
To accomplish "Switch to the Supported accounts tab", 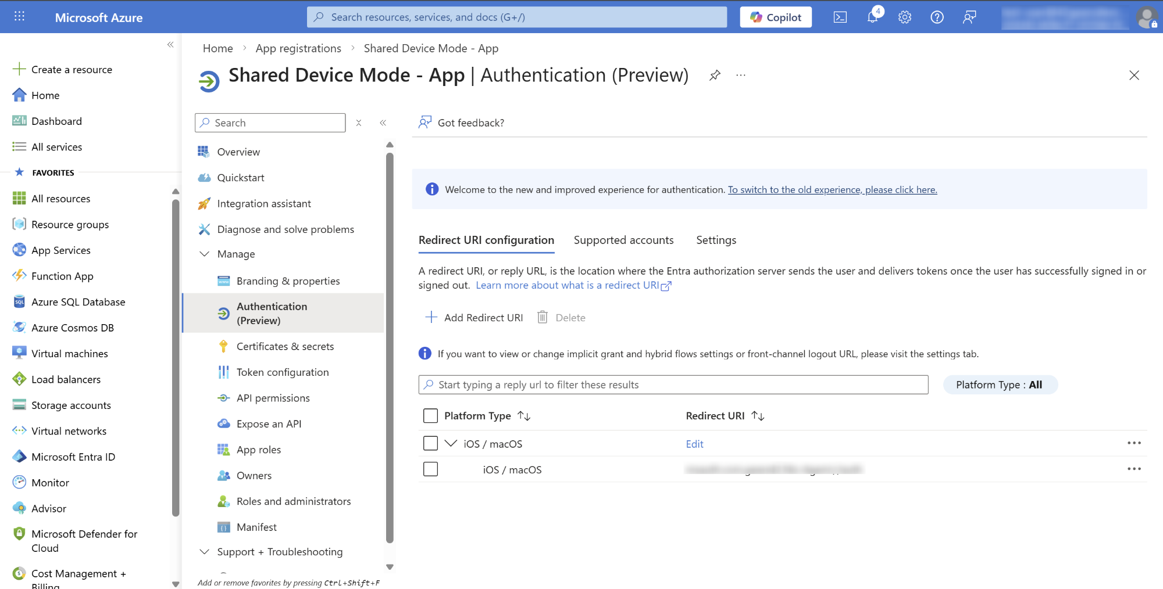I will coord(623,240).
